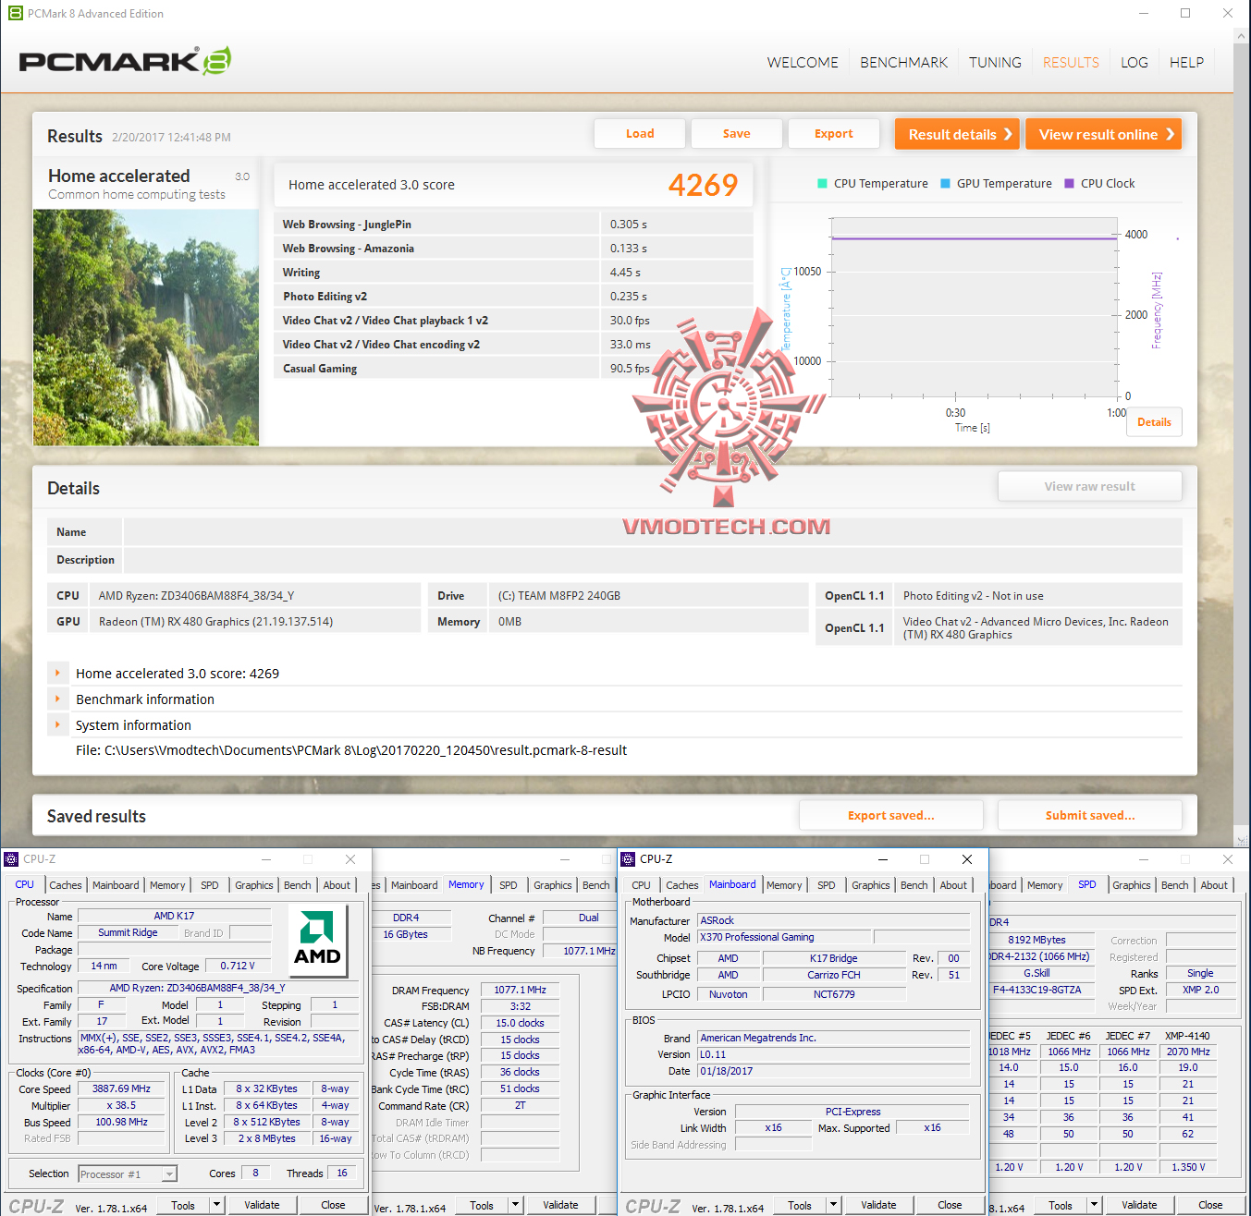Click the Export button in Results
Screen dimensions: 1251x1216
coord(834,134)
